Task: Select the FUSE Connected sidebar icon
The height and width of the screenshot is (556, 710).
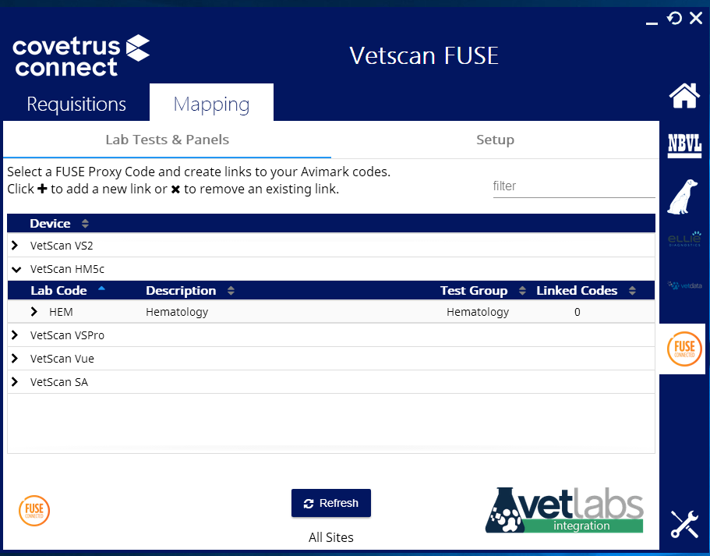Action: pyautogui.click(x=684, y=349)
